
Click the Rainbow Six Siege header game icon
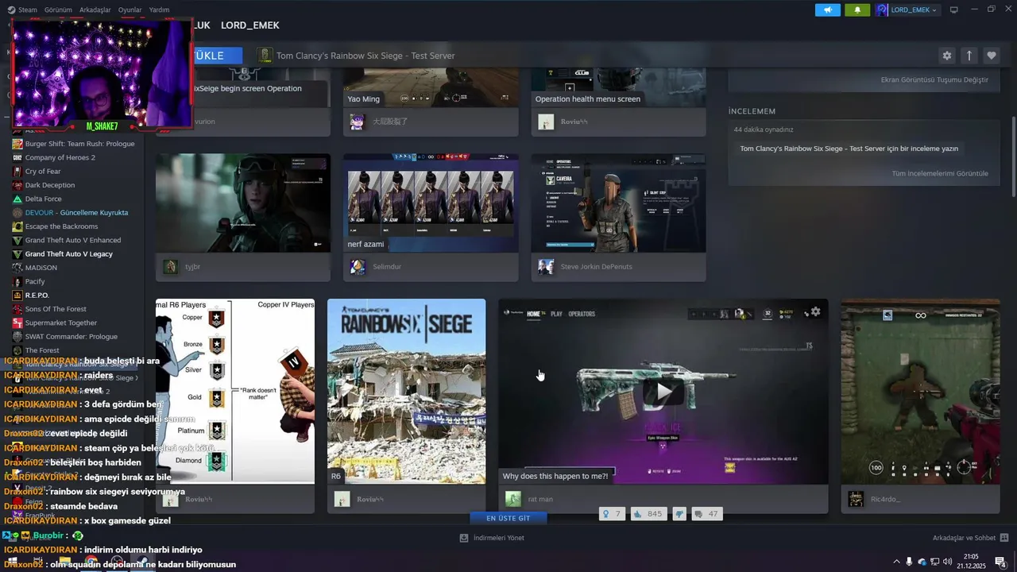click(x=265, y=56)
